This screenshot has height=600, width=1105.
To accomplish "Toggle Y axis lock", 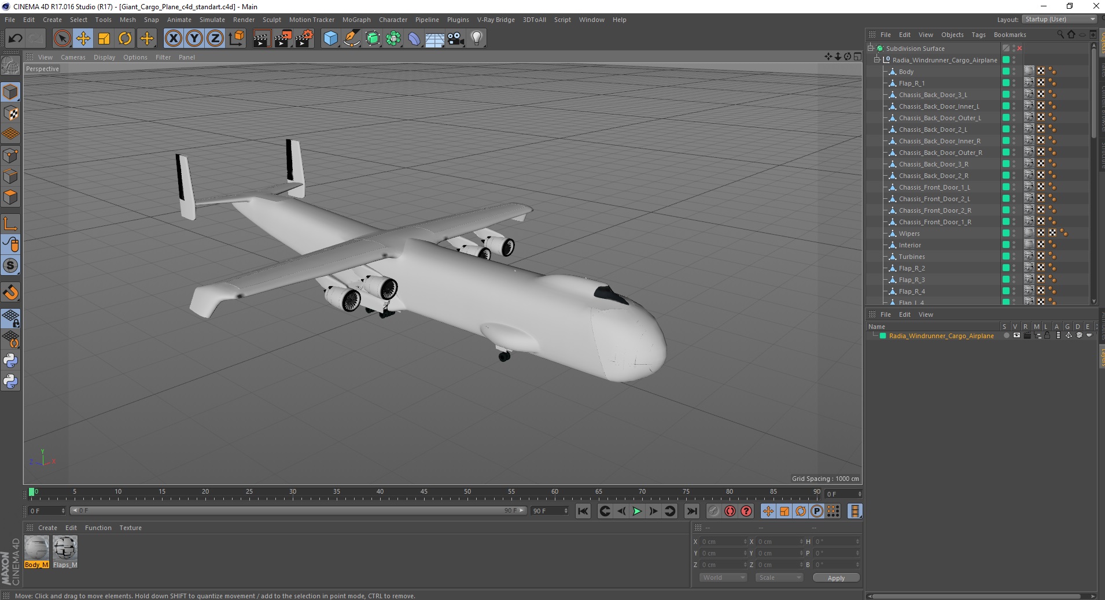I will 194,39.
